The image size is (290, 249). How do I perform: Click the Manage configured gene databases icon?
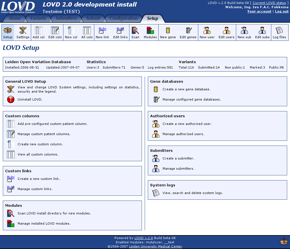156,99
